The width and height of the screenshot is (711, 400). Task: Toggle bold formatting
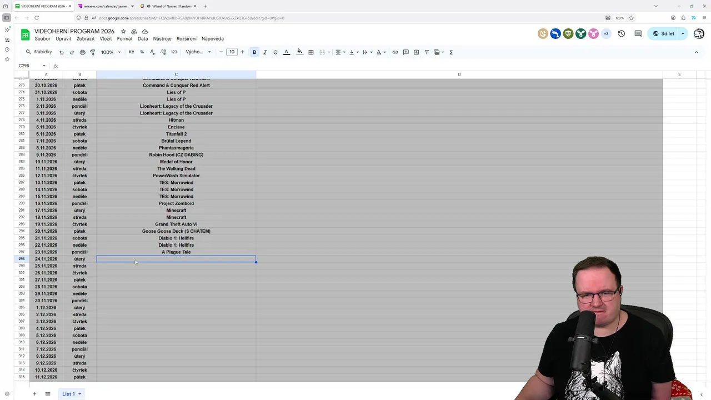[x=254, y=52]
